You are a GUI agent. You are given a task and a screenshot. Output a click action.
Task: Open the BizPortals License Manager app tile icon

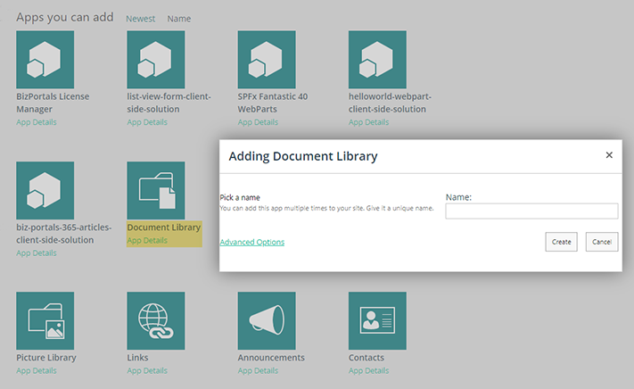45,60
